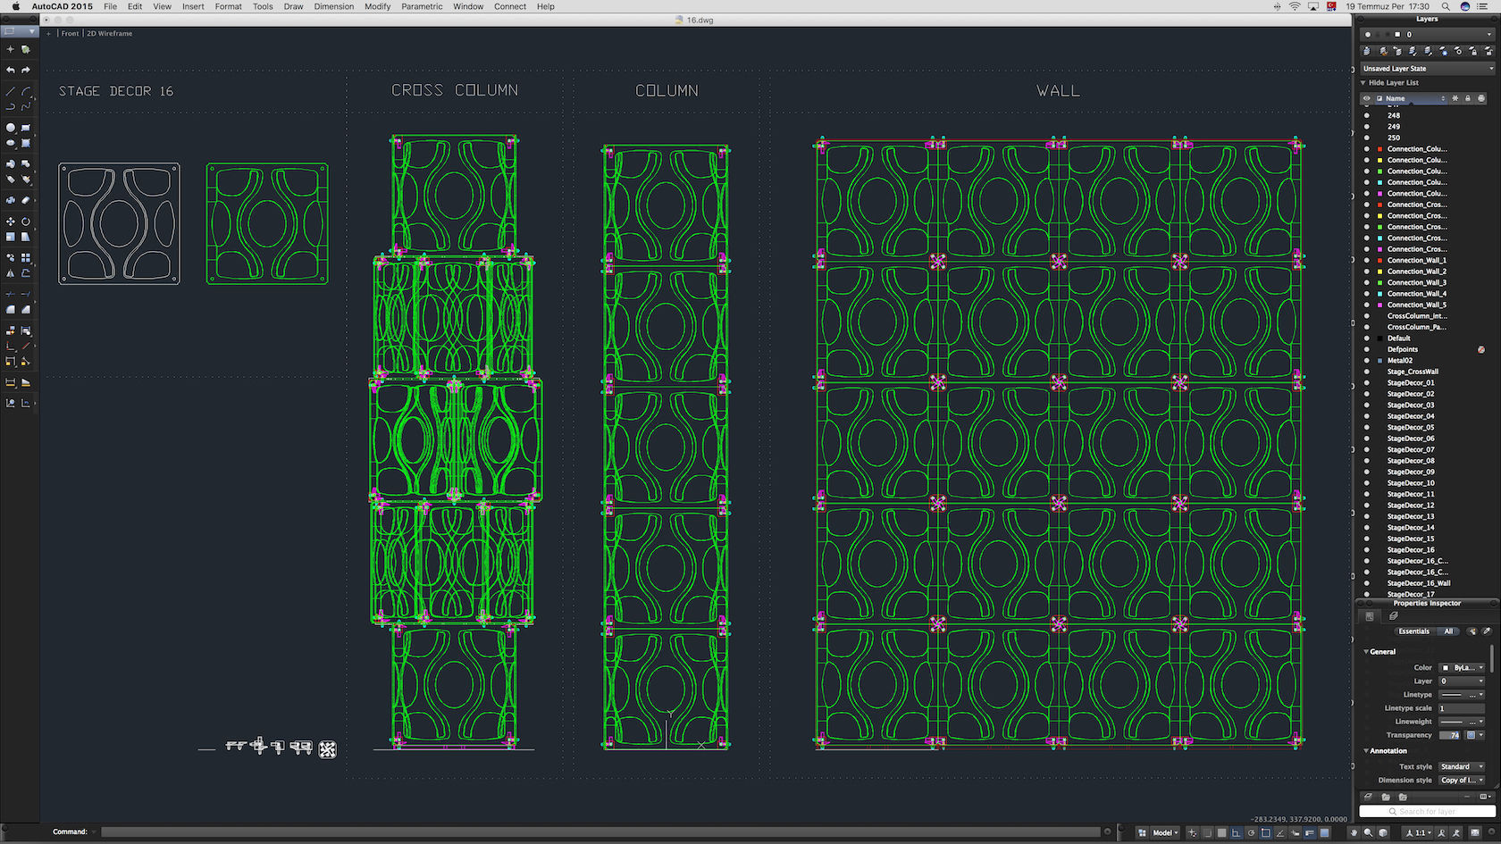The height and width of the screenshot is (844, 1501).
Task: Select the Line tool in the left toolbar
Action: (11, 91)
